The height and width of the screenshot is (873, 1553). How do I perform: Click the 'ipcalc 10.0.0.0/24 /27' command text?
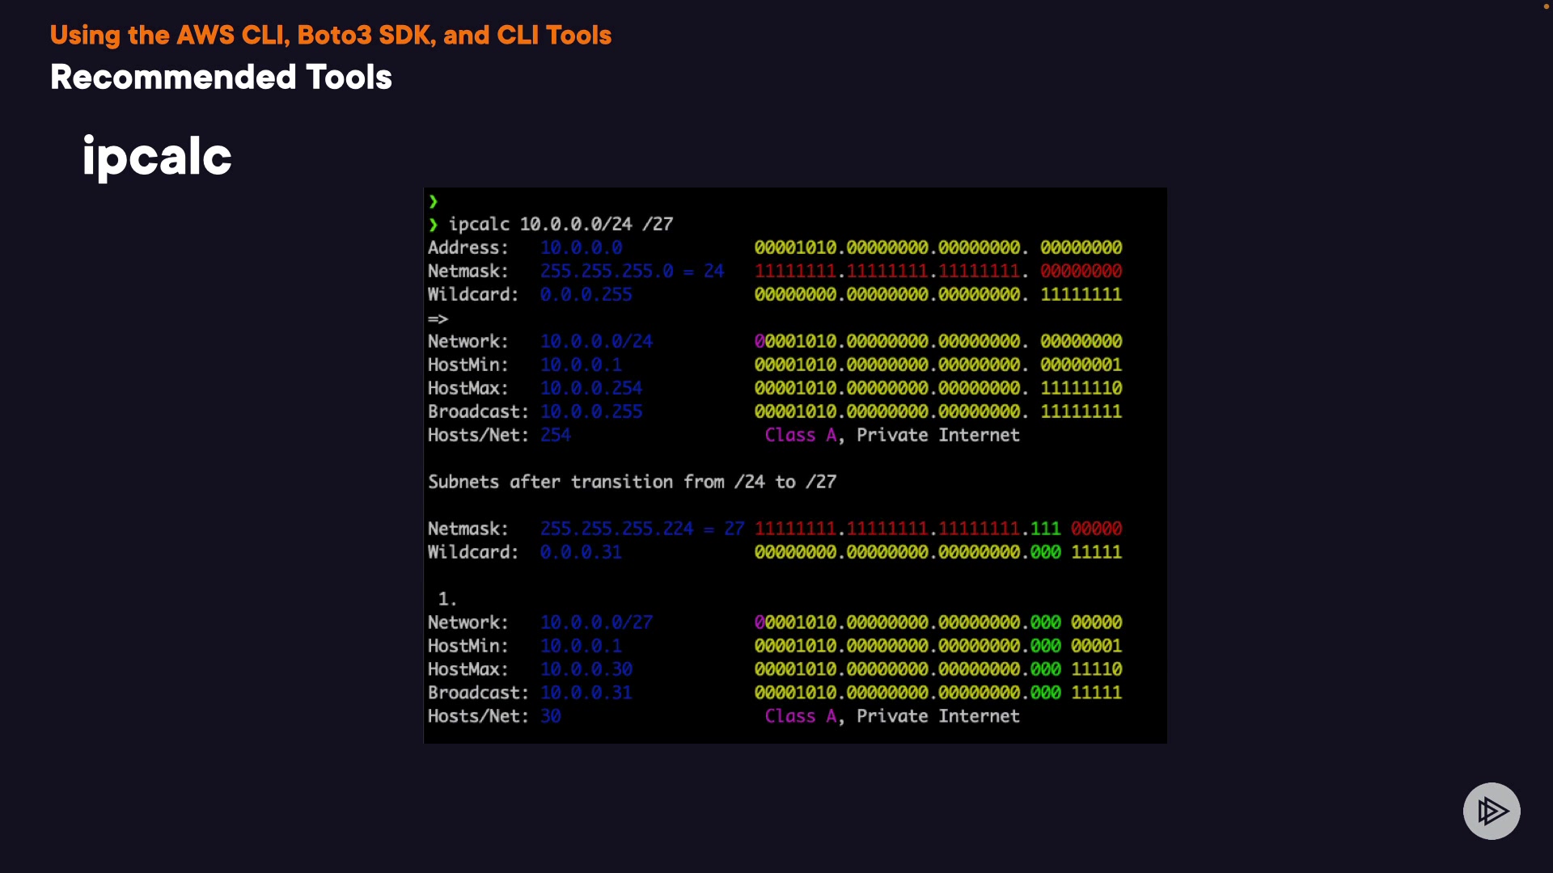tap(561, 225)
